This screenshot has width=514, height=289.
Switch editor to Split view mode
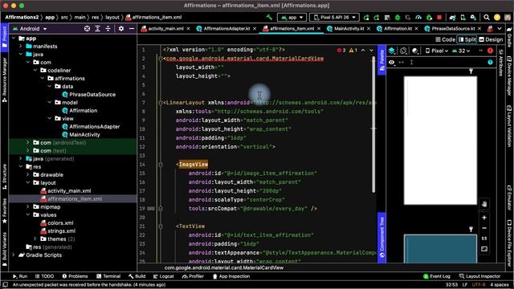pos(467,39)
